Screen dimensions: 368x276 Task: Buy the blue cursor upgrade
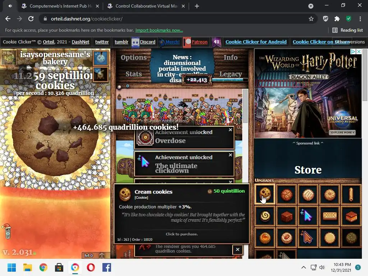pyautogui.click(x=308, y=216)
